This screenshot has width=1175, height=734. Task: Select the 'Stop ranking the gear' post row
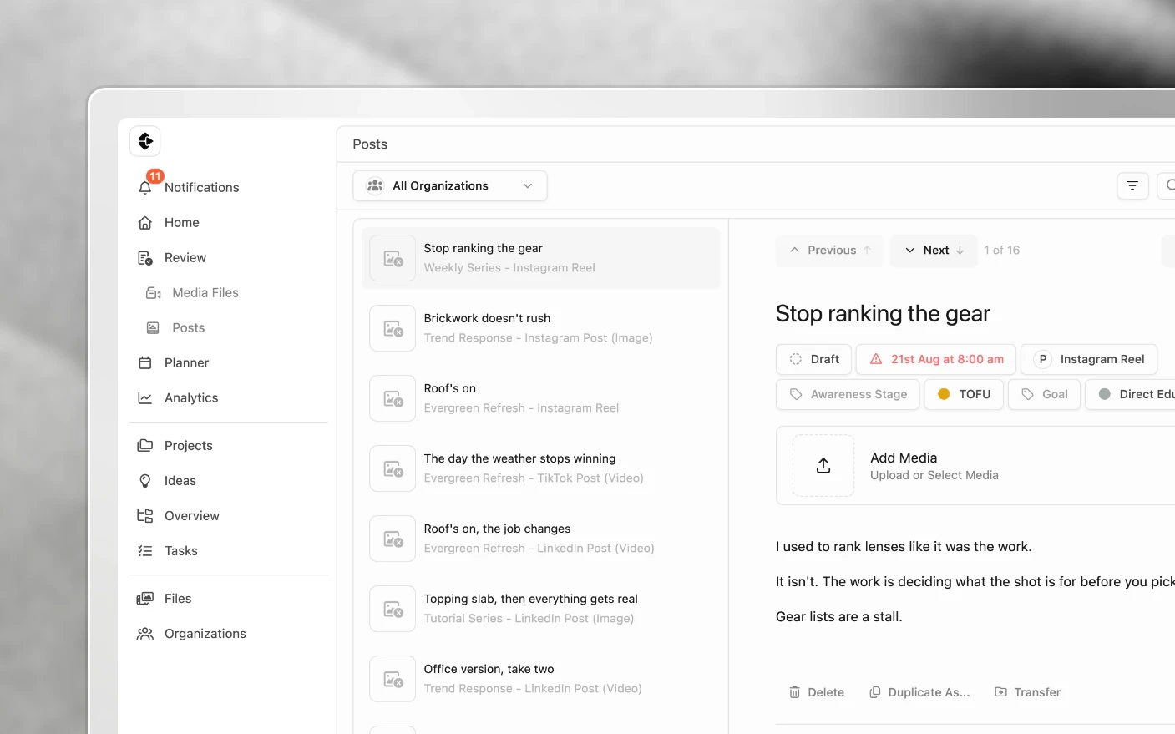point(541,258)
